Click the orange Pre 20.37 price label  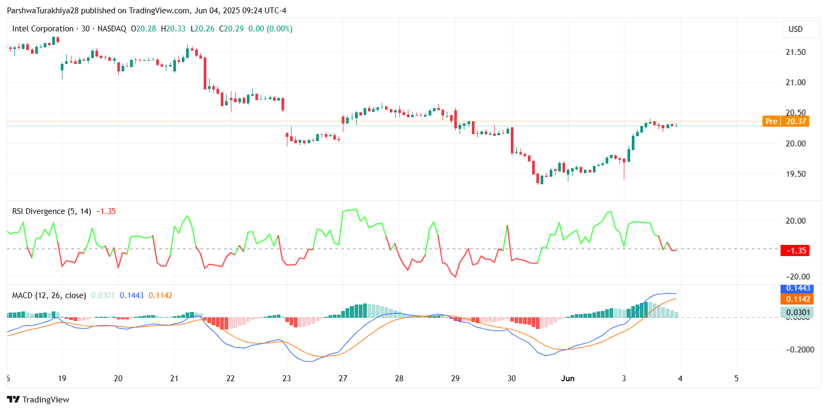tap(786, 121)
